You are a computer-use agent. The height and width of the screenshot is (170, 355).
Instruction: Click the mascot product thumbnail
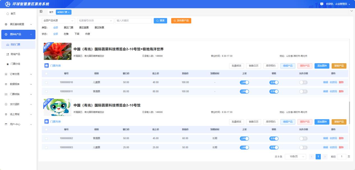click(57, 107)
